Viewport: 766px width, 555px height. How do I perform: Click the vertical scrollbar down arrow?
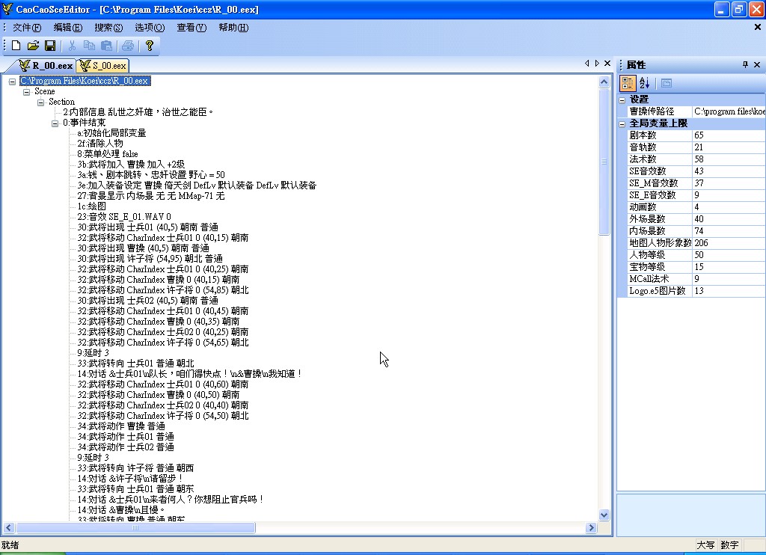[604, 515]
